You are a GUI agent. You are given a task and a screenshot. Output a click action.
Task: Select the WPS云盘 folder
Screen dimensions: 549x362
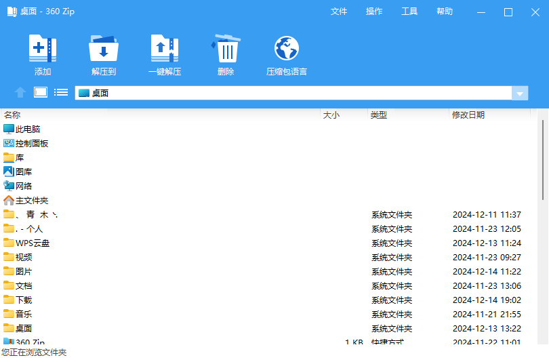[33, 243]
